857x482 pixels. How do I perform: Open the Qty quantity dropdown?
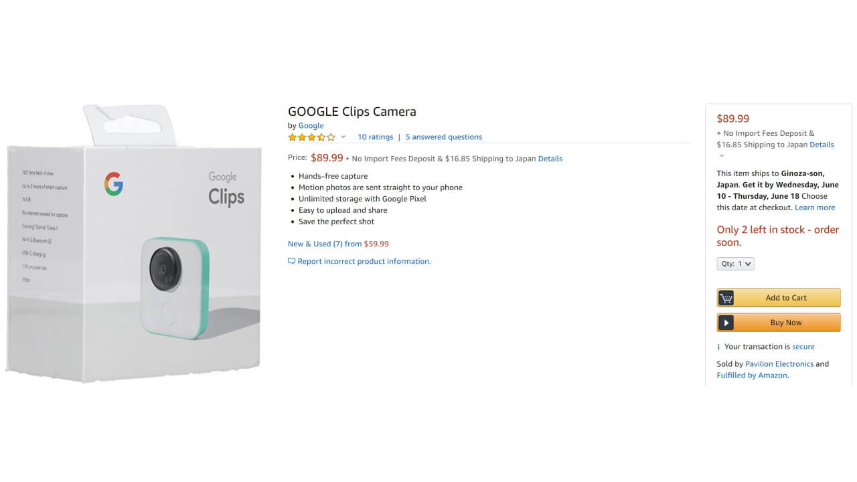[x=735, y=264]
